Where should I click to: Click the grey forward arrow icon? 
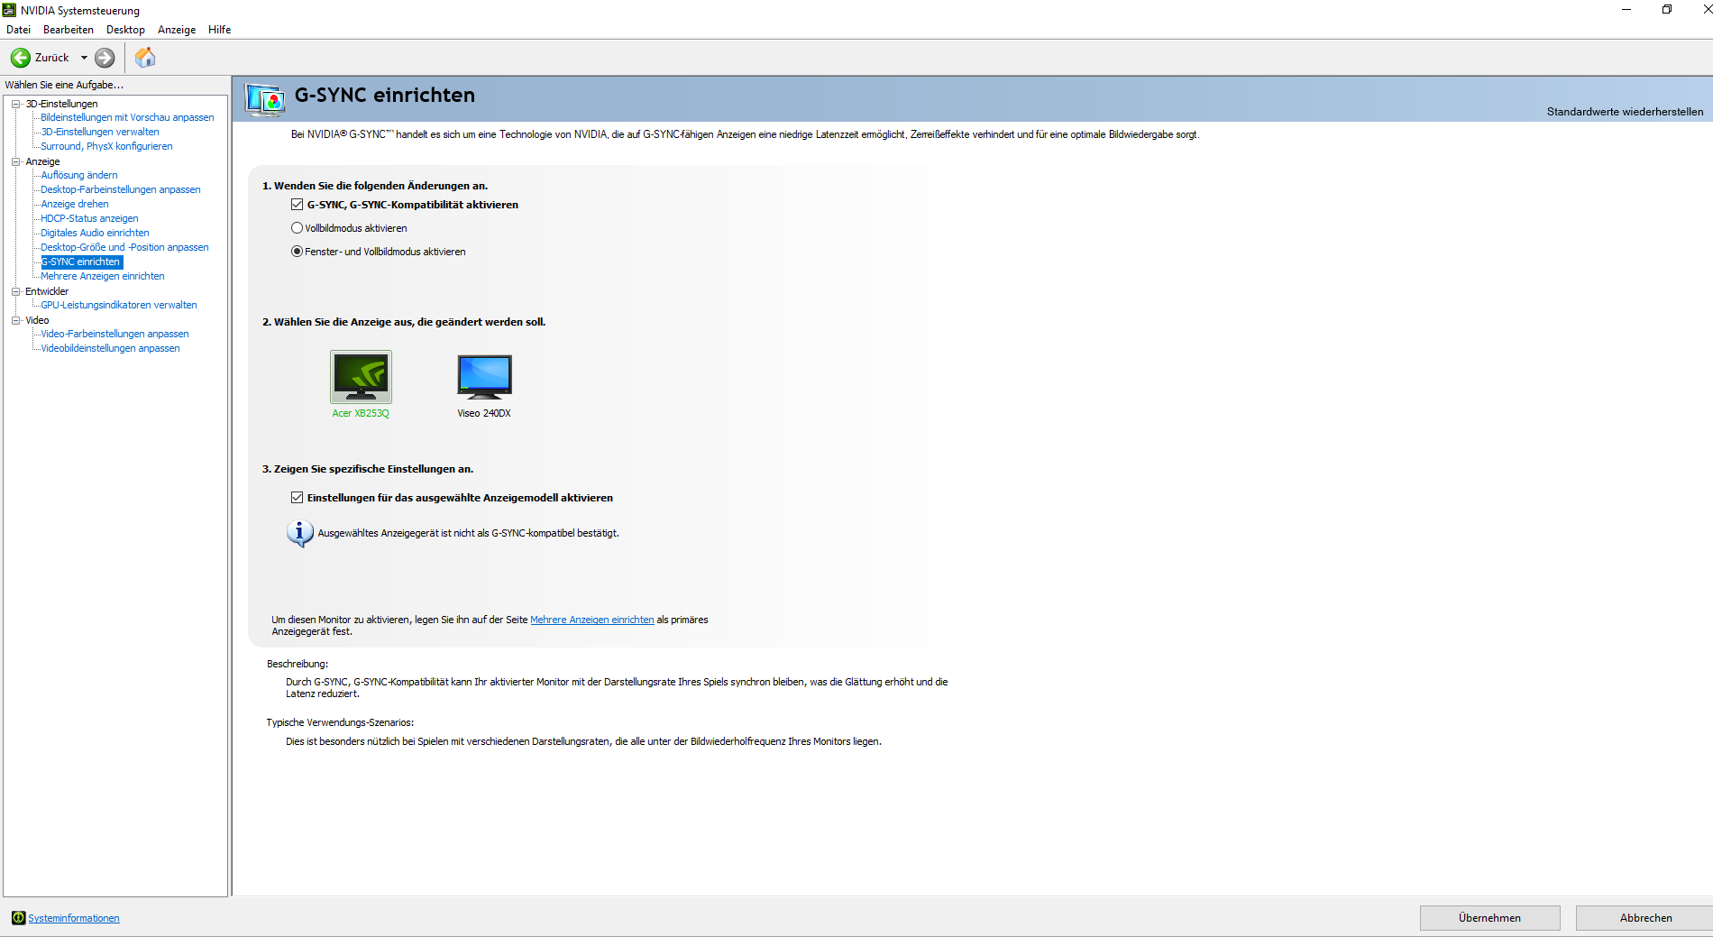pos(105,58)
